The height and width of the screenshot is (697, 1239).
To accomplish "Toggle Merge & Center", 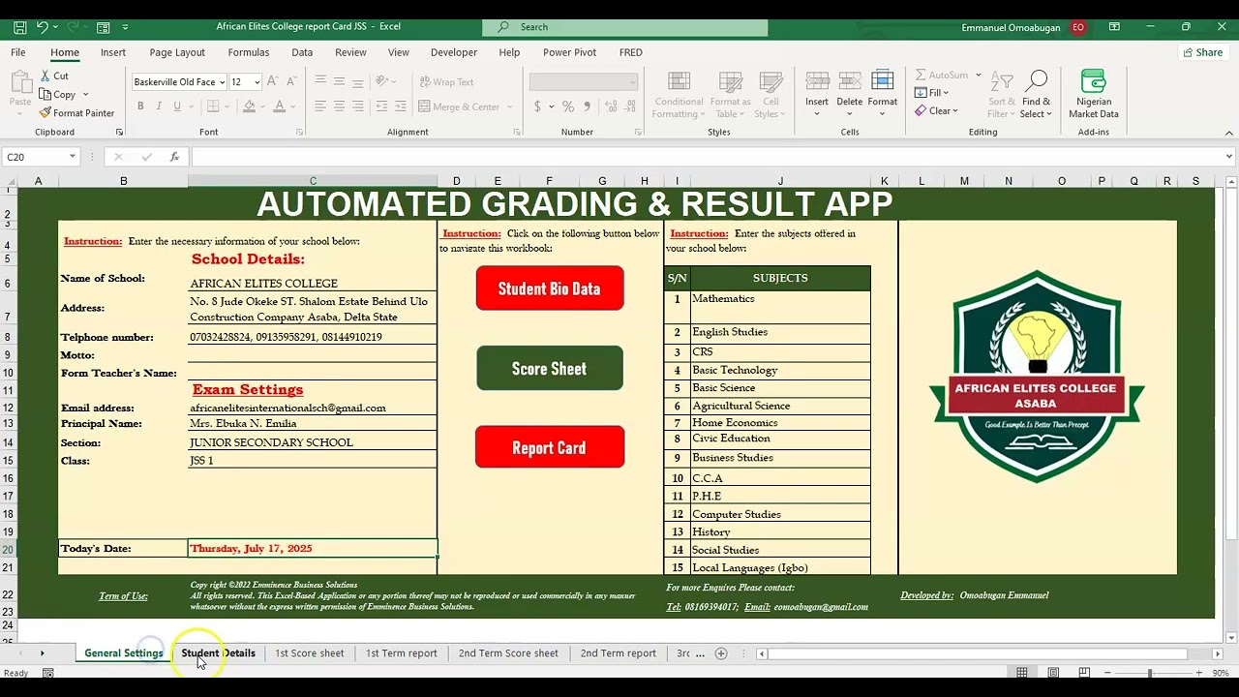I will tap(460, 106).
